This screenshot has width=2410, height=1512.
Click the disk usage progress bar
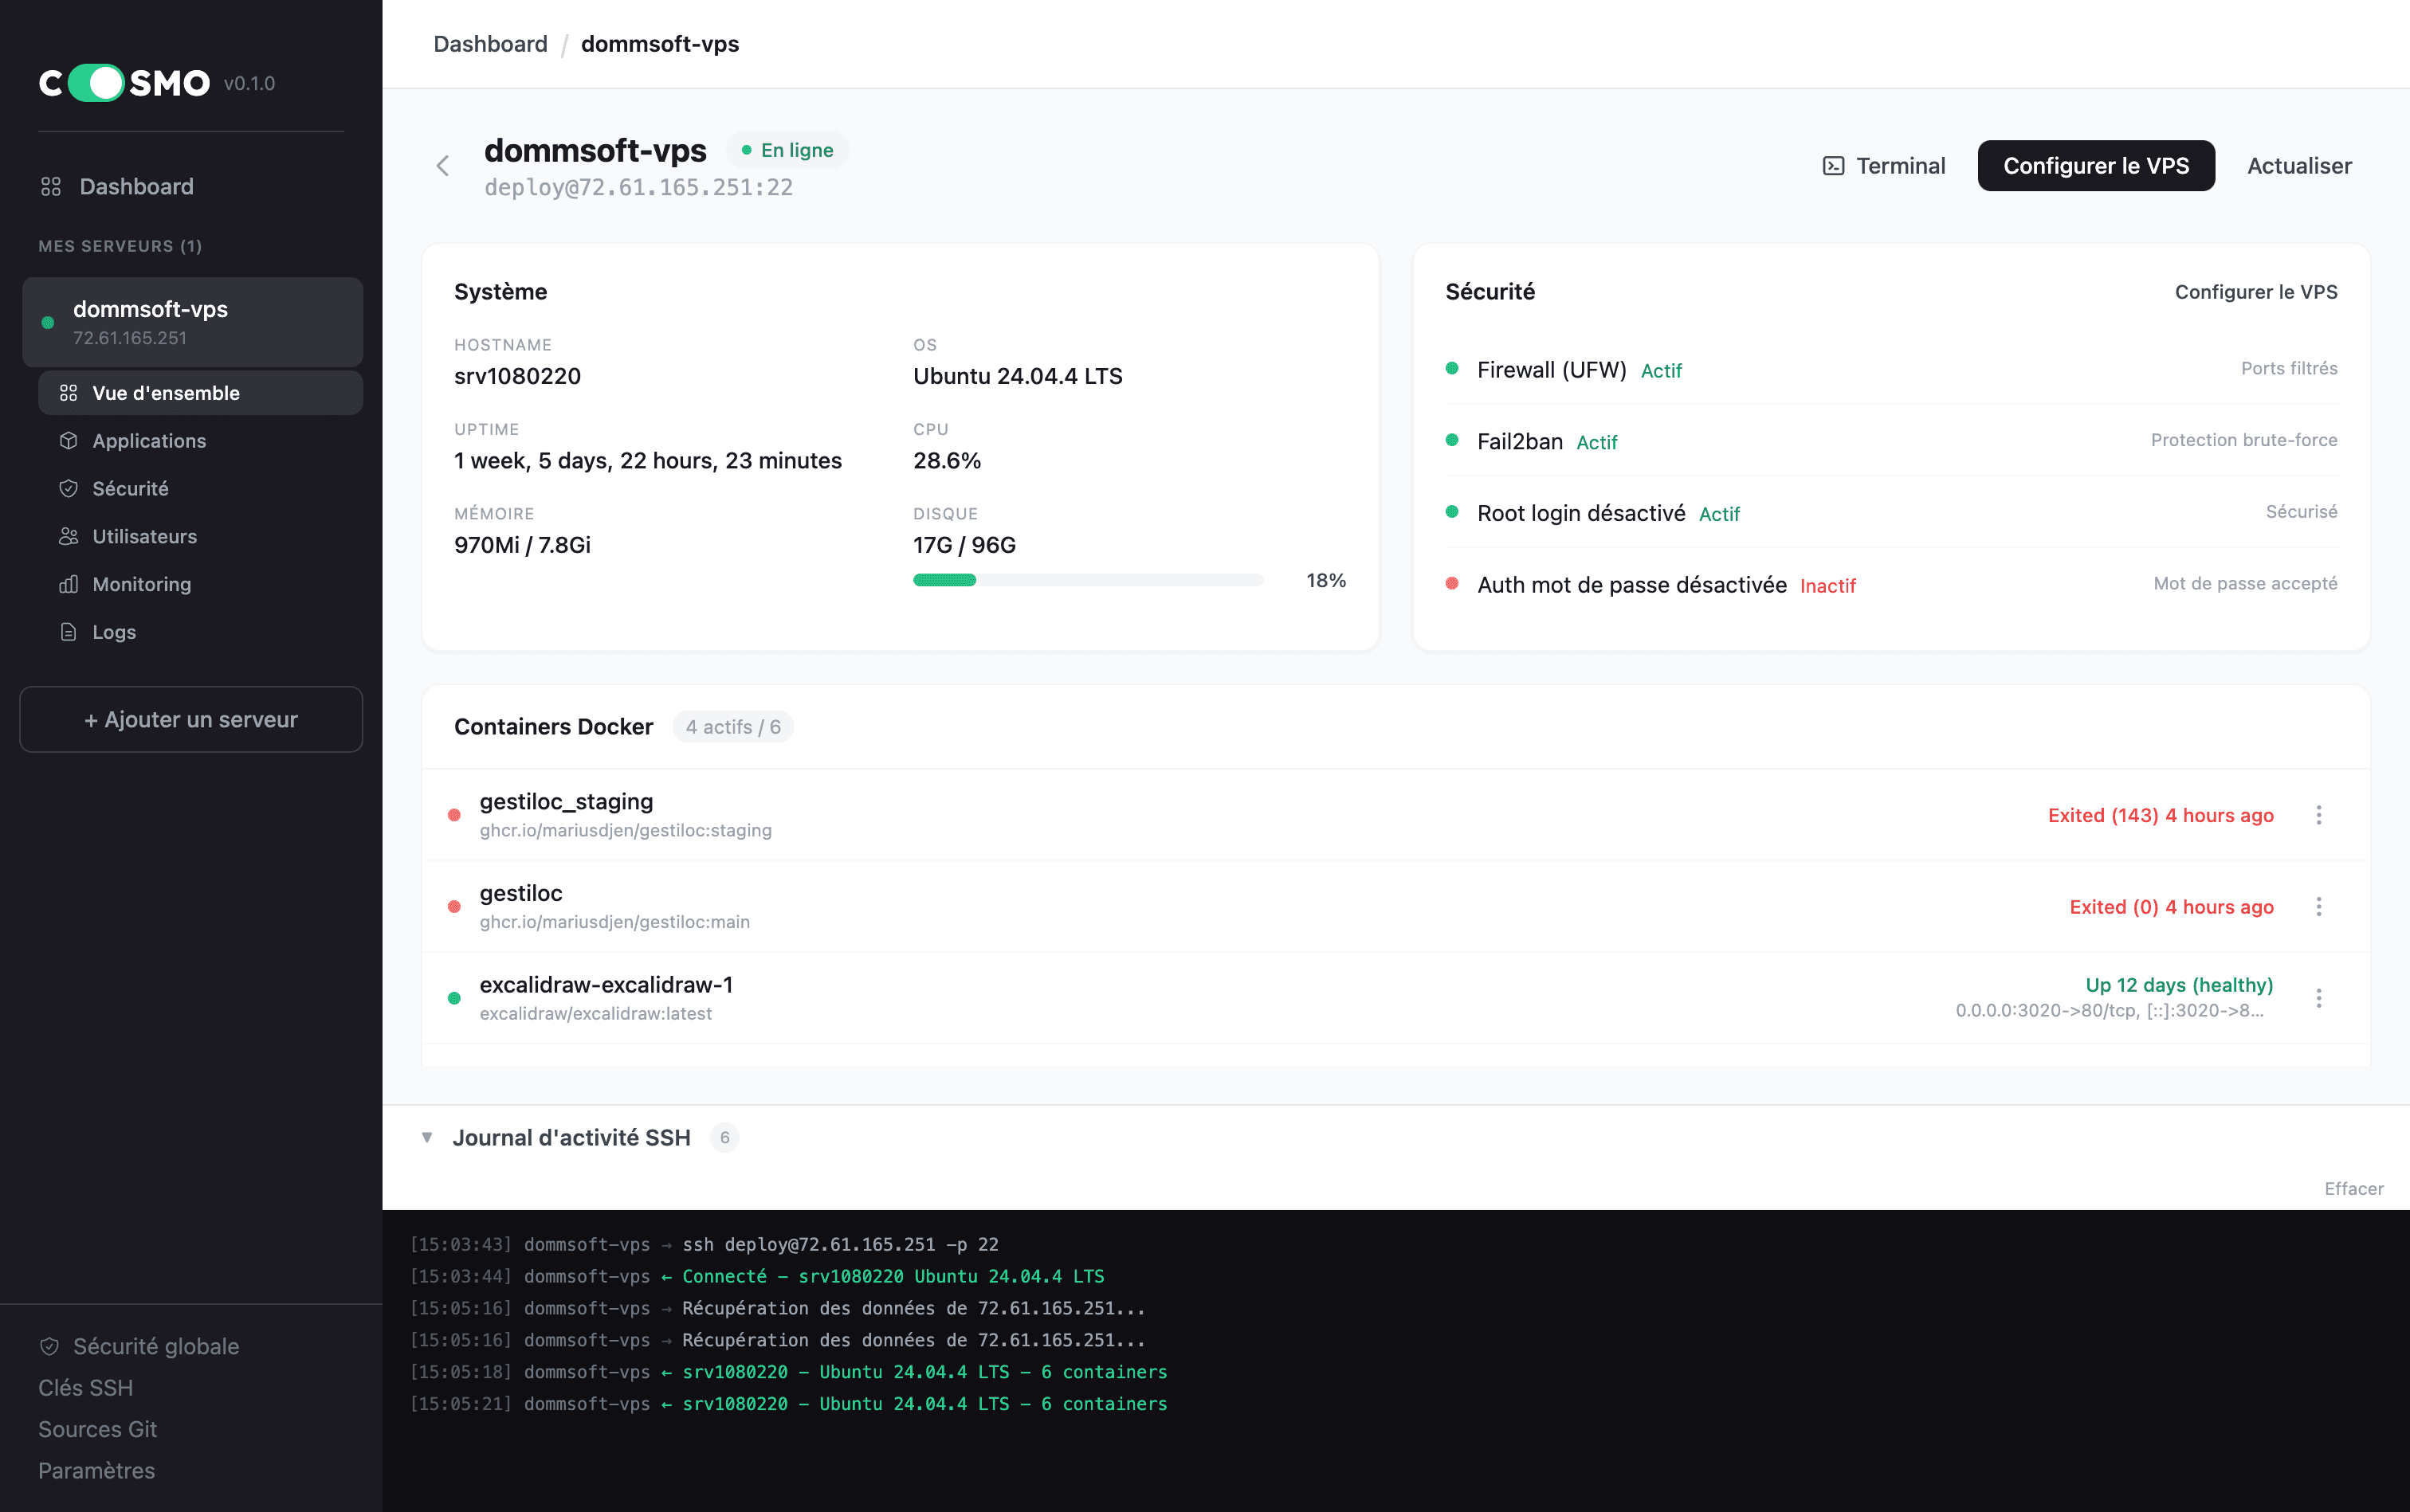point(1089,580)
